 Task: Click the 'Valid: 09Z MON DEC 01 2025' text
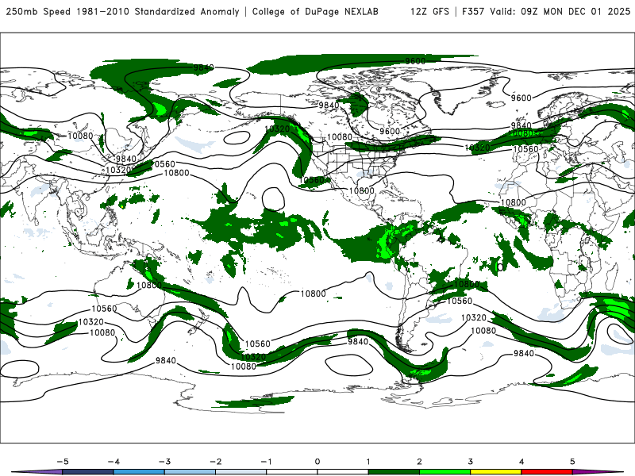[x=560, y=12]
